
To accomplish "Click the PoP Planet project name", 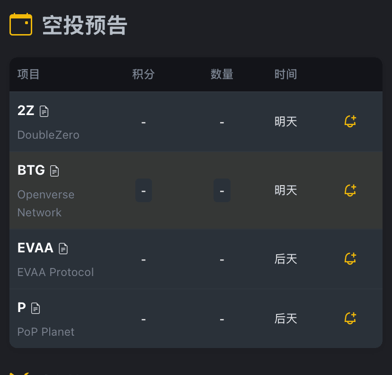I will [x=46, y=332].
